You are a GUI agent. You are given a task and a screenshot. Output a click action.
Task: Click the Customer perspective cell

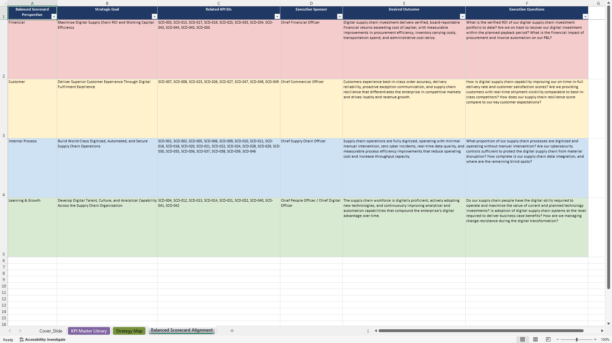(x=32, y=108)
